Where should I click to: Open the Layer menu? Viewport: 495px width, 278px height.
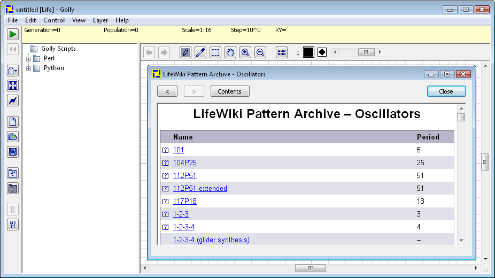(100, 20)
